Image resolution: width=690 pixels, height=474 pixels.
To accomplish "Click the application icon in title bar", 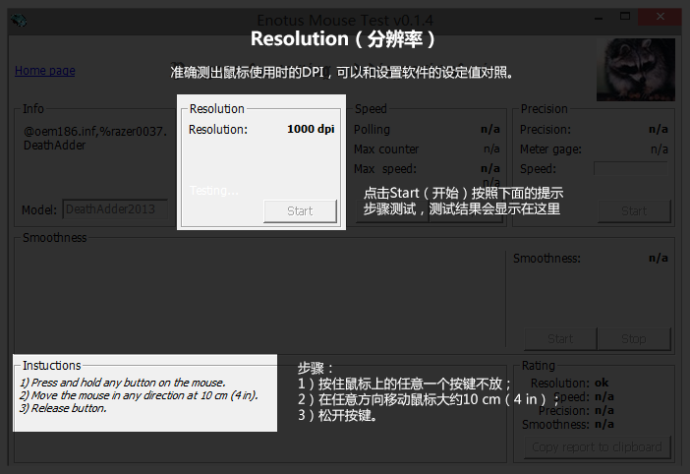I will pyautogui.click(x=19, y=20).
